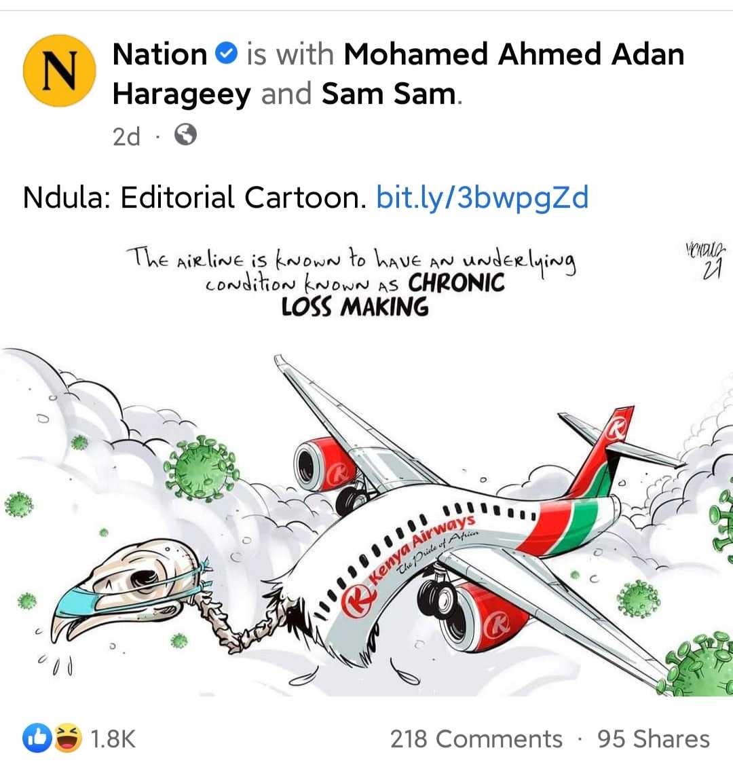Open Sam Sam's tagged profile
Screen dimensions: 733x767
click(389, 94)
